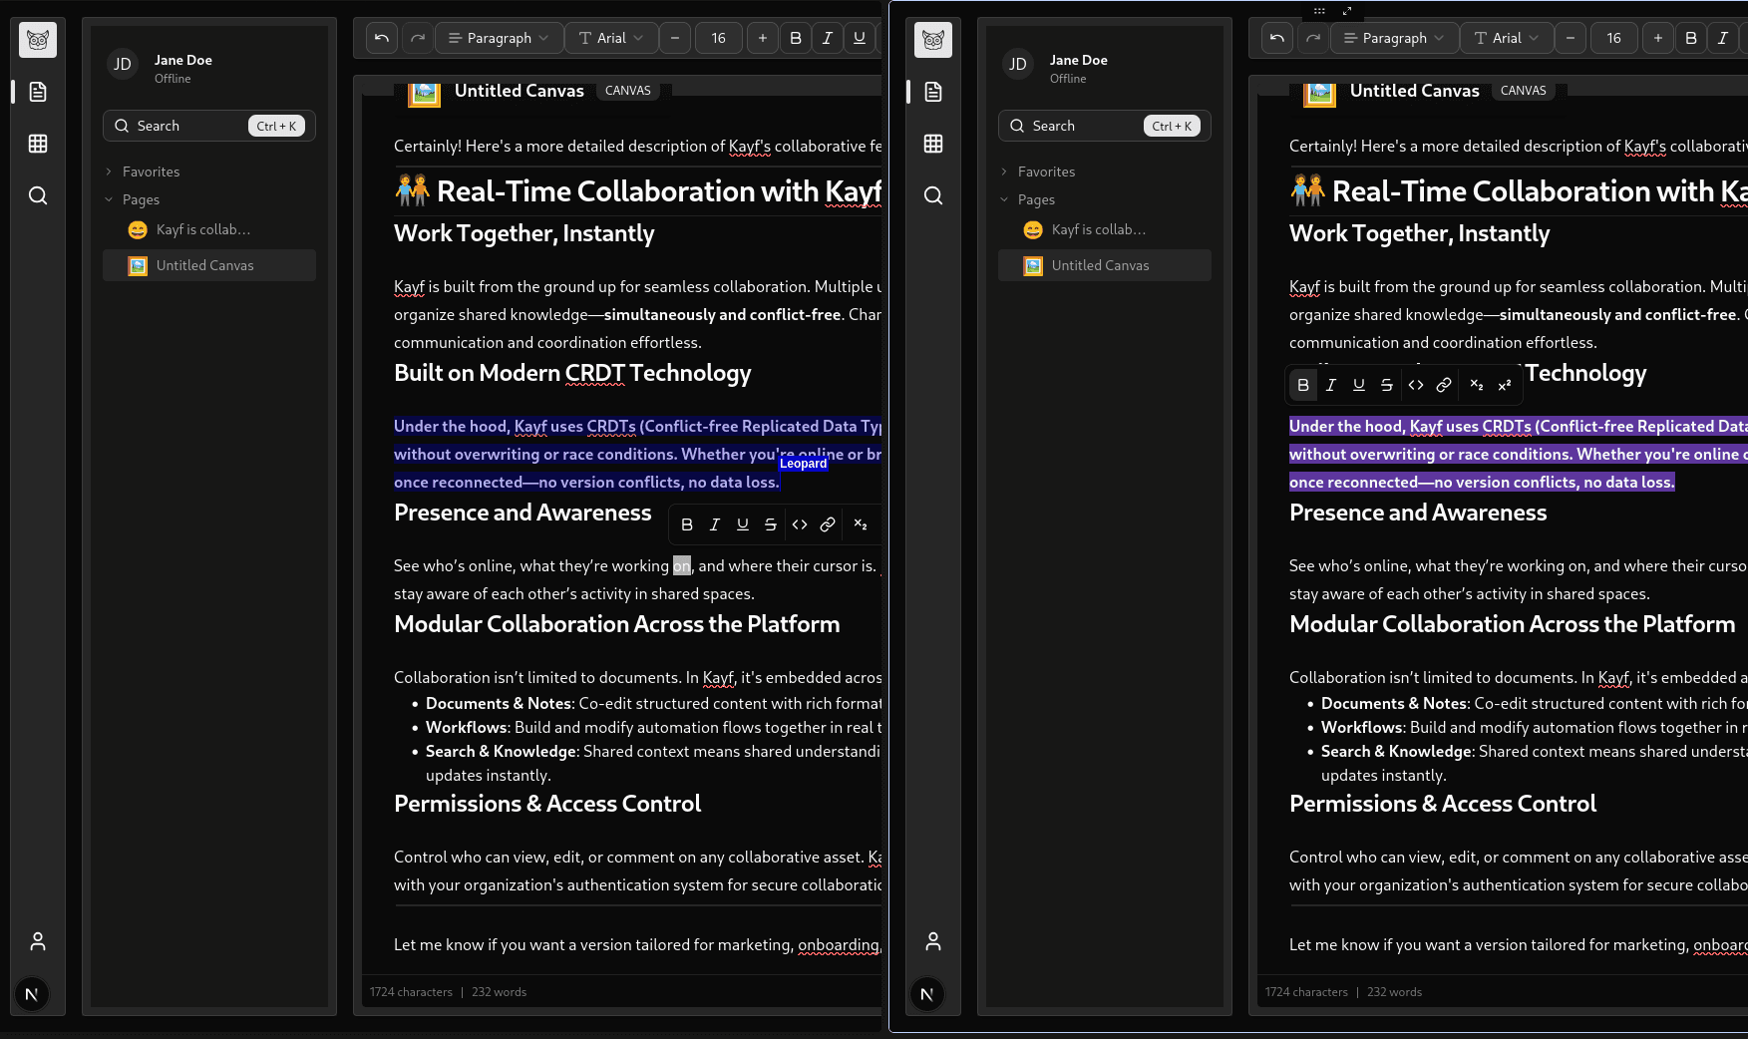Open user profile icon at bottom of left window sidebar
The width and height of the screenshot is (1748, 1039).
coord(38,941)
